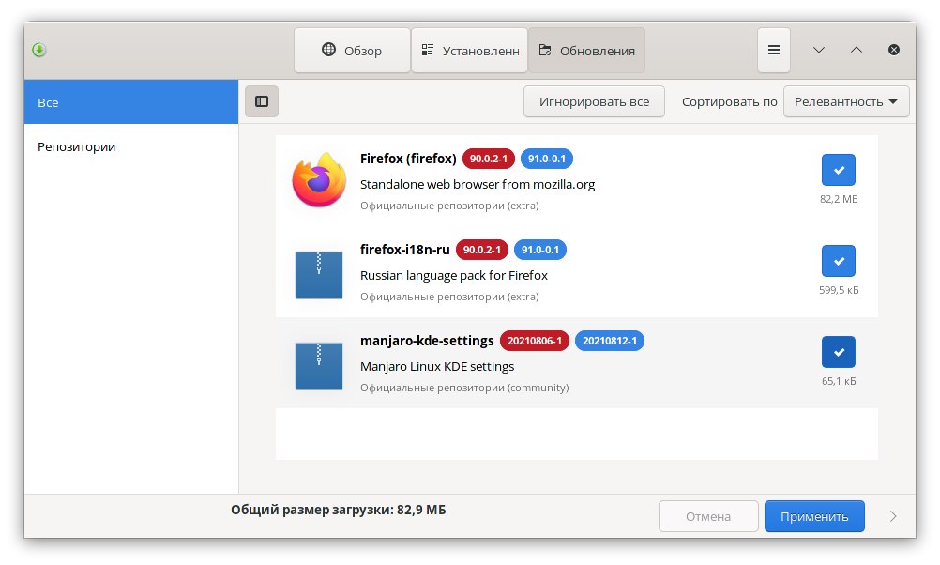The width and height of the screenshot is (940, 565).
Task: Click the Firefox logo icon
Action: pos(319,180)
